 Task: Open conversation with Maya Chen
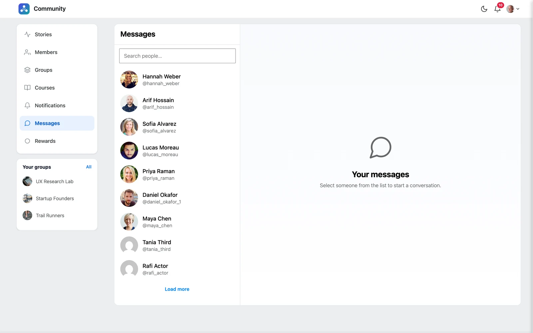tap(177, 221)
